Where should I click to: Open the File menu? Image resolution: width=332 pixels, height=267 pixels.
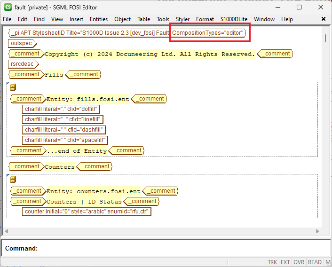pos(7,19)
